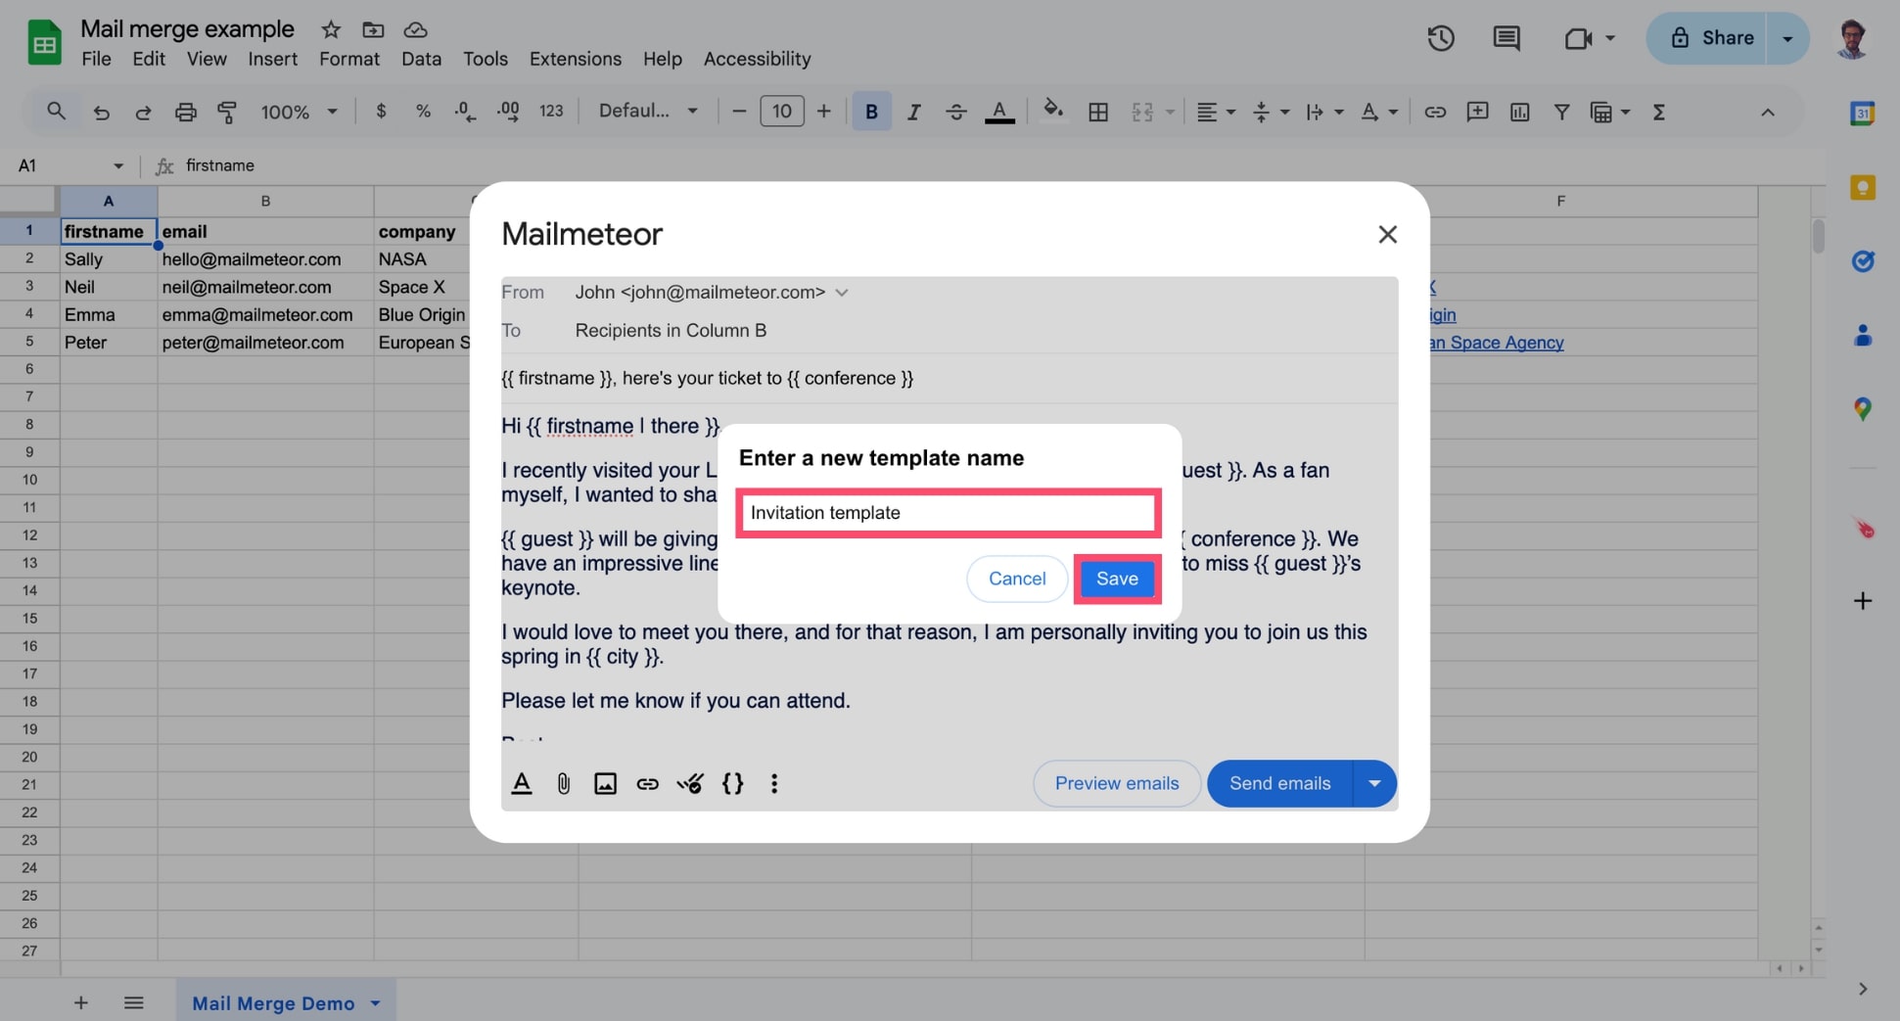Save the new template name
Image resolution: width=1900 pixels, height=1021 pixels.
click(x=1117, y=579)
